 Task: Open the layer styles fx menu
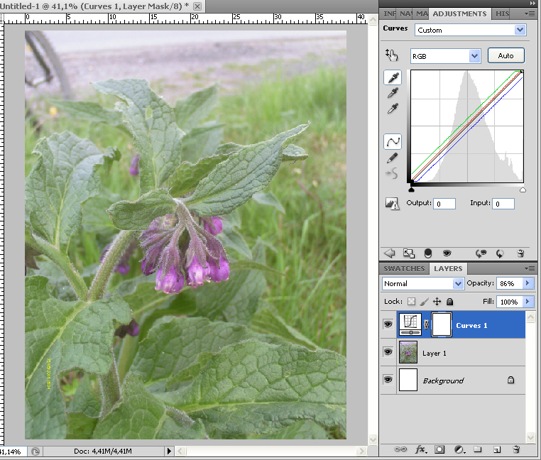[421, 449]
